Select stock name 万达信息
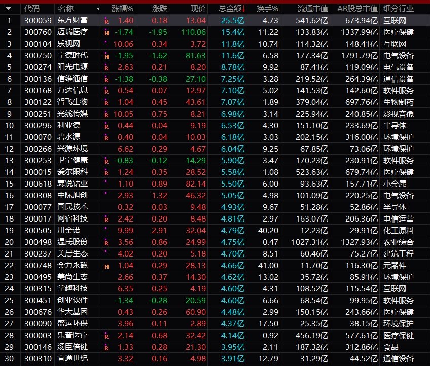 point(73,90)
